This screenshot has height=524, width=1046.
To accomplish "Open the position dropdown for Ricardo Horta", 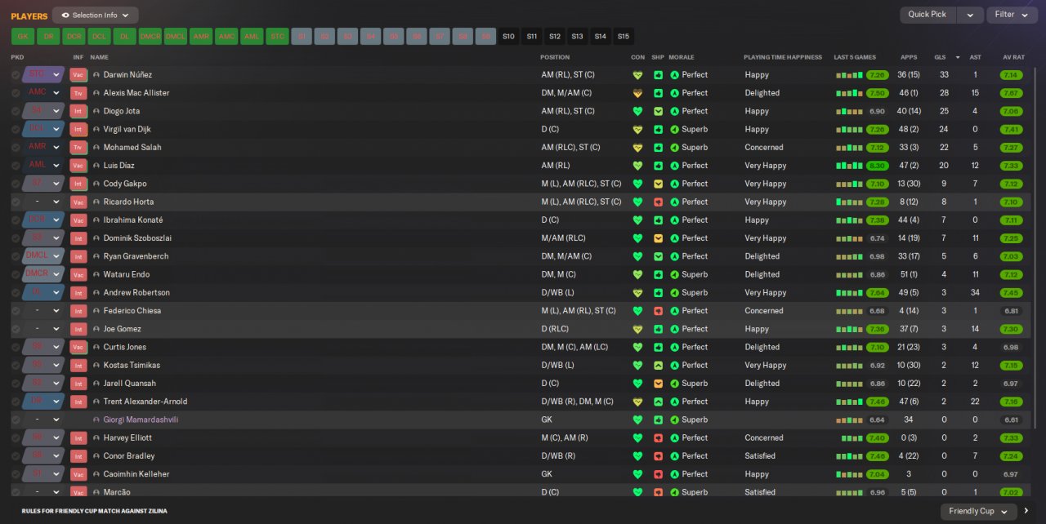I will [x=43, y=202].
